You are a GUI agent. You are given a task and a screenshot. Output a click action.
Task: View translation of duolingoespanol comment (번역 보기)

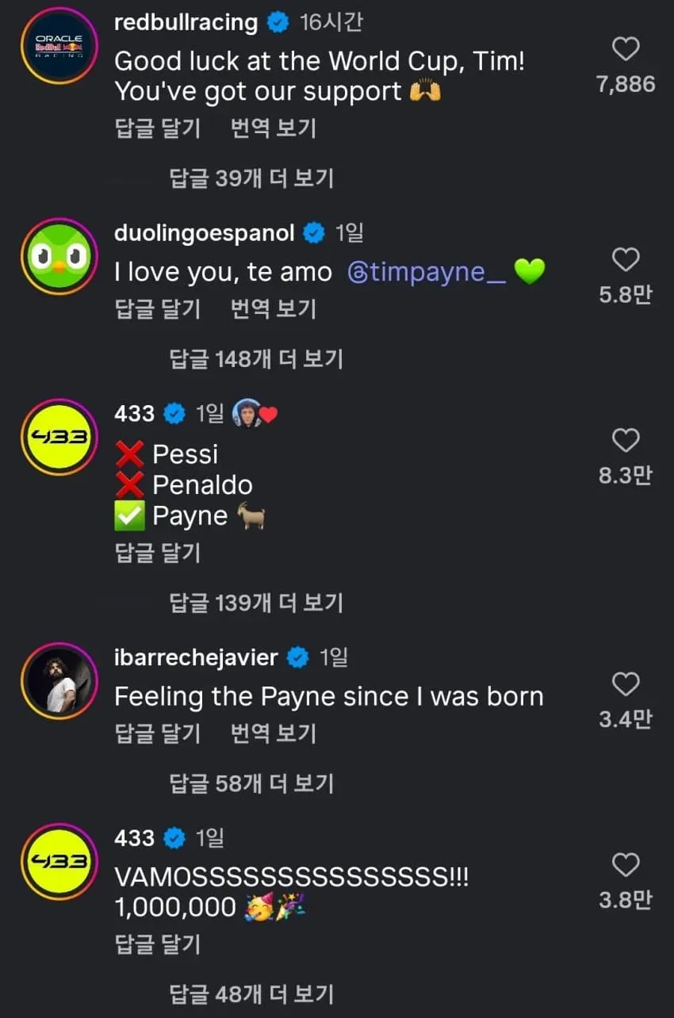(274, 308)
